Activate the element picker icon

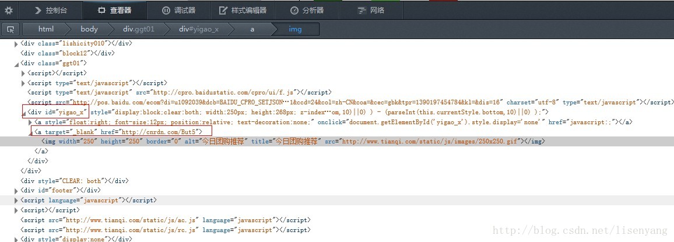click(10, 29)
